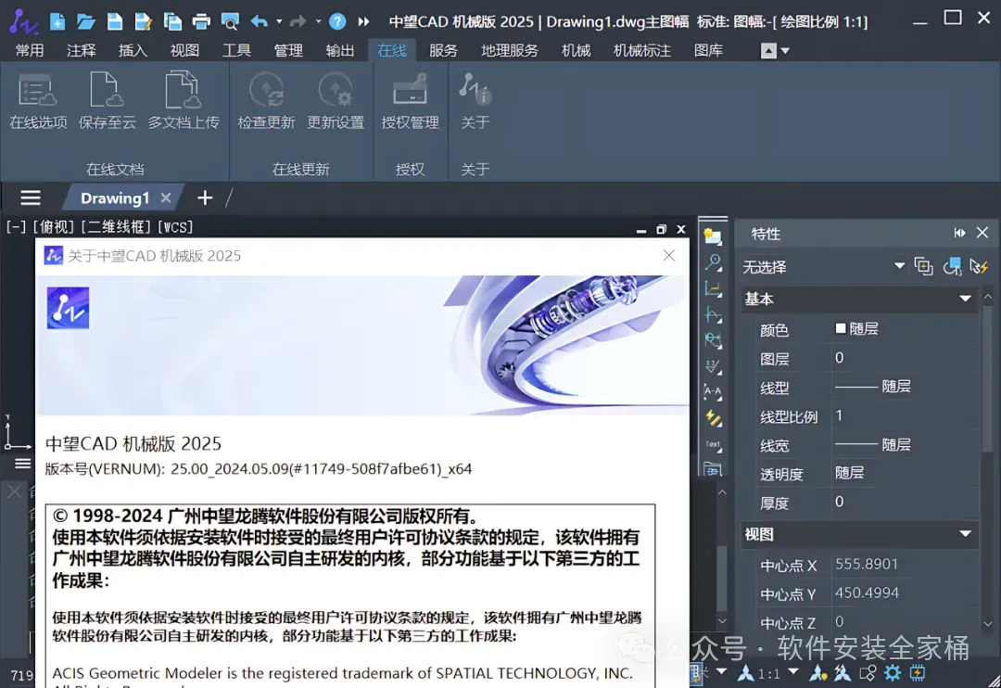Open the Redo history dropdown arrow
This screenshot has height=688, width=1001.
[318, 21]
